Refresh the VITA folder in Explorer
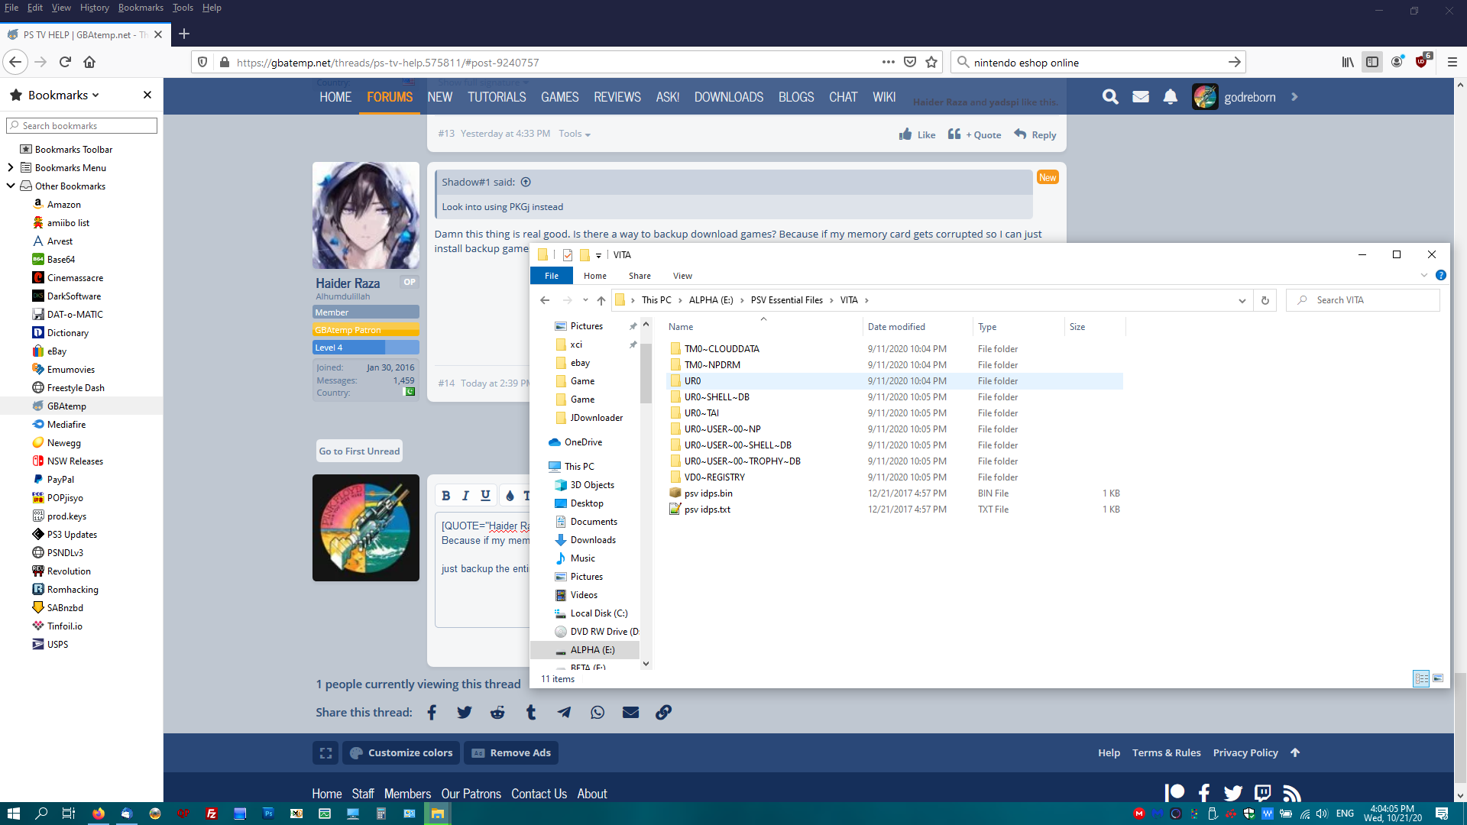The height and width of the screenshot is (825, 1467). coord(1265,300)
